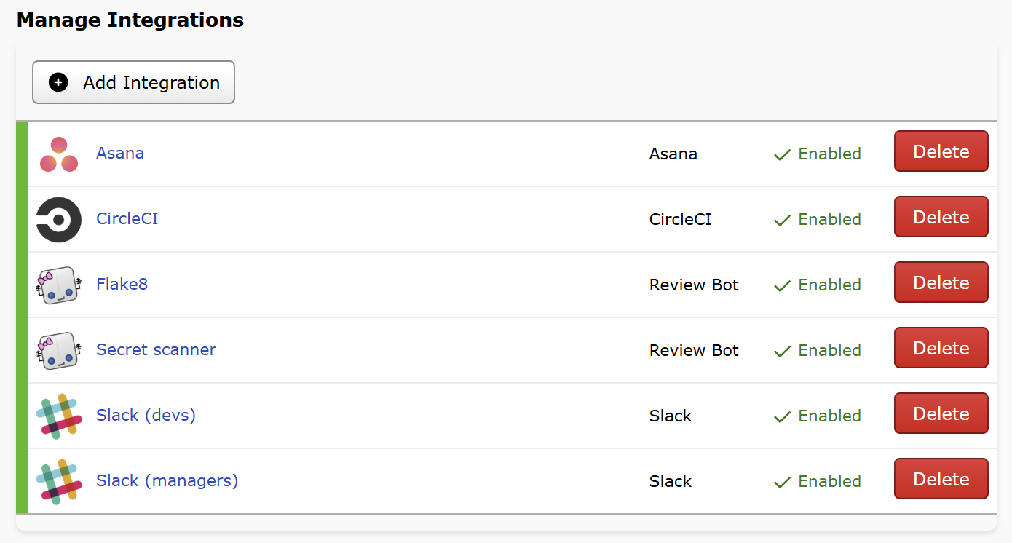The height and width of the screenshot is (543, 1012).
Task: Open the Asana integration settings
Action: [x=120, y=153]
